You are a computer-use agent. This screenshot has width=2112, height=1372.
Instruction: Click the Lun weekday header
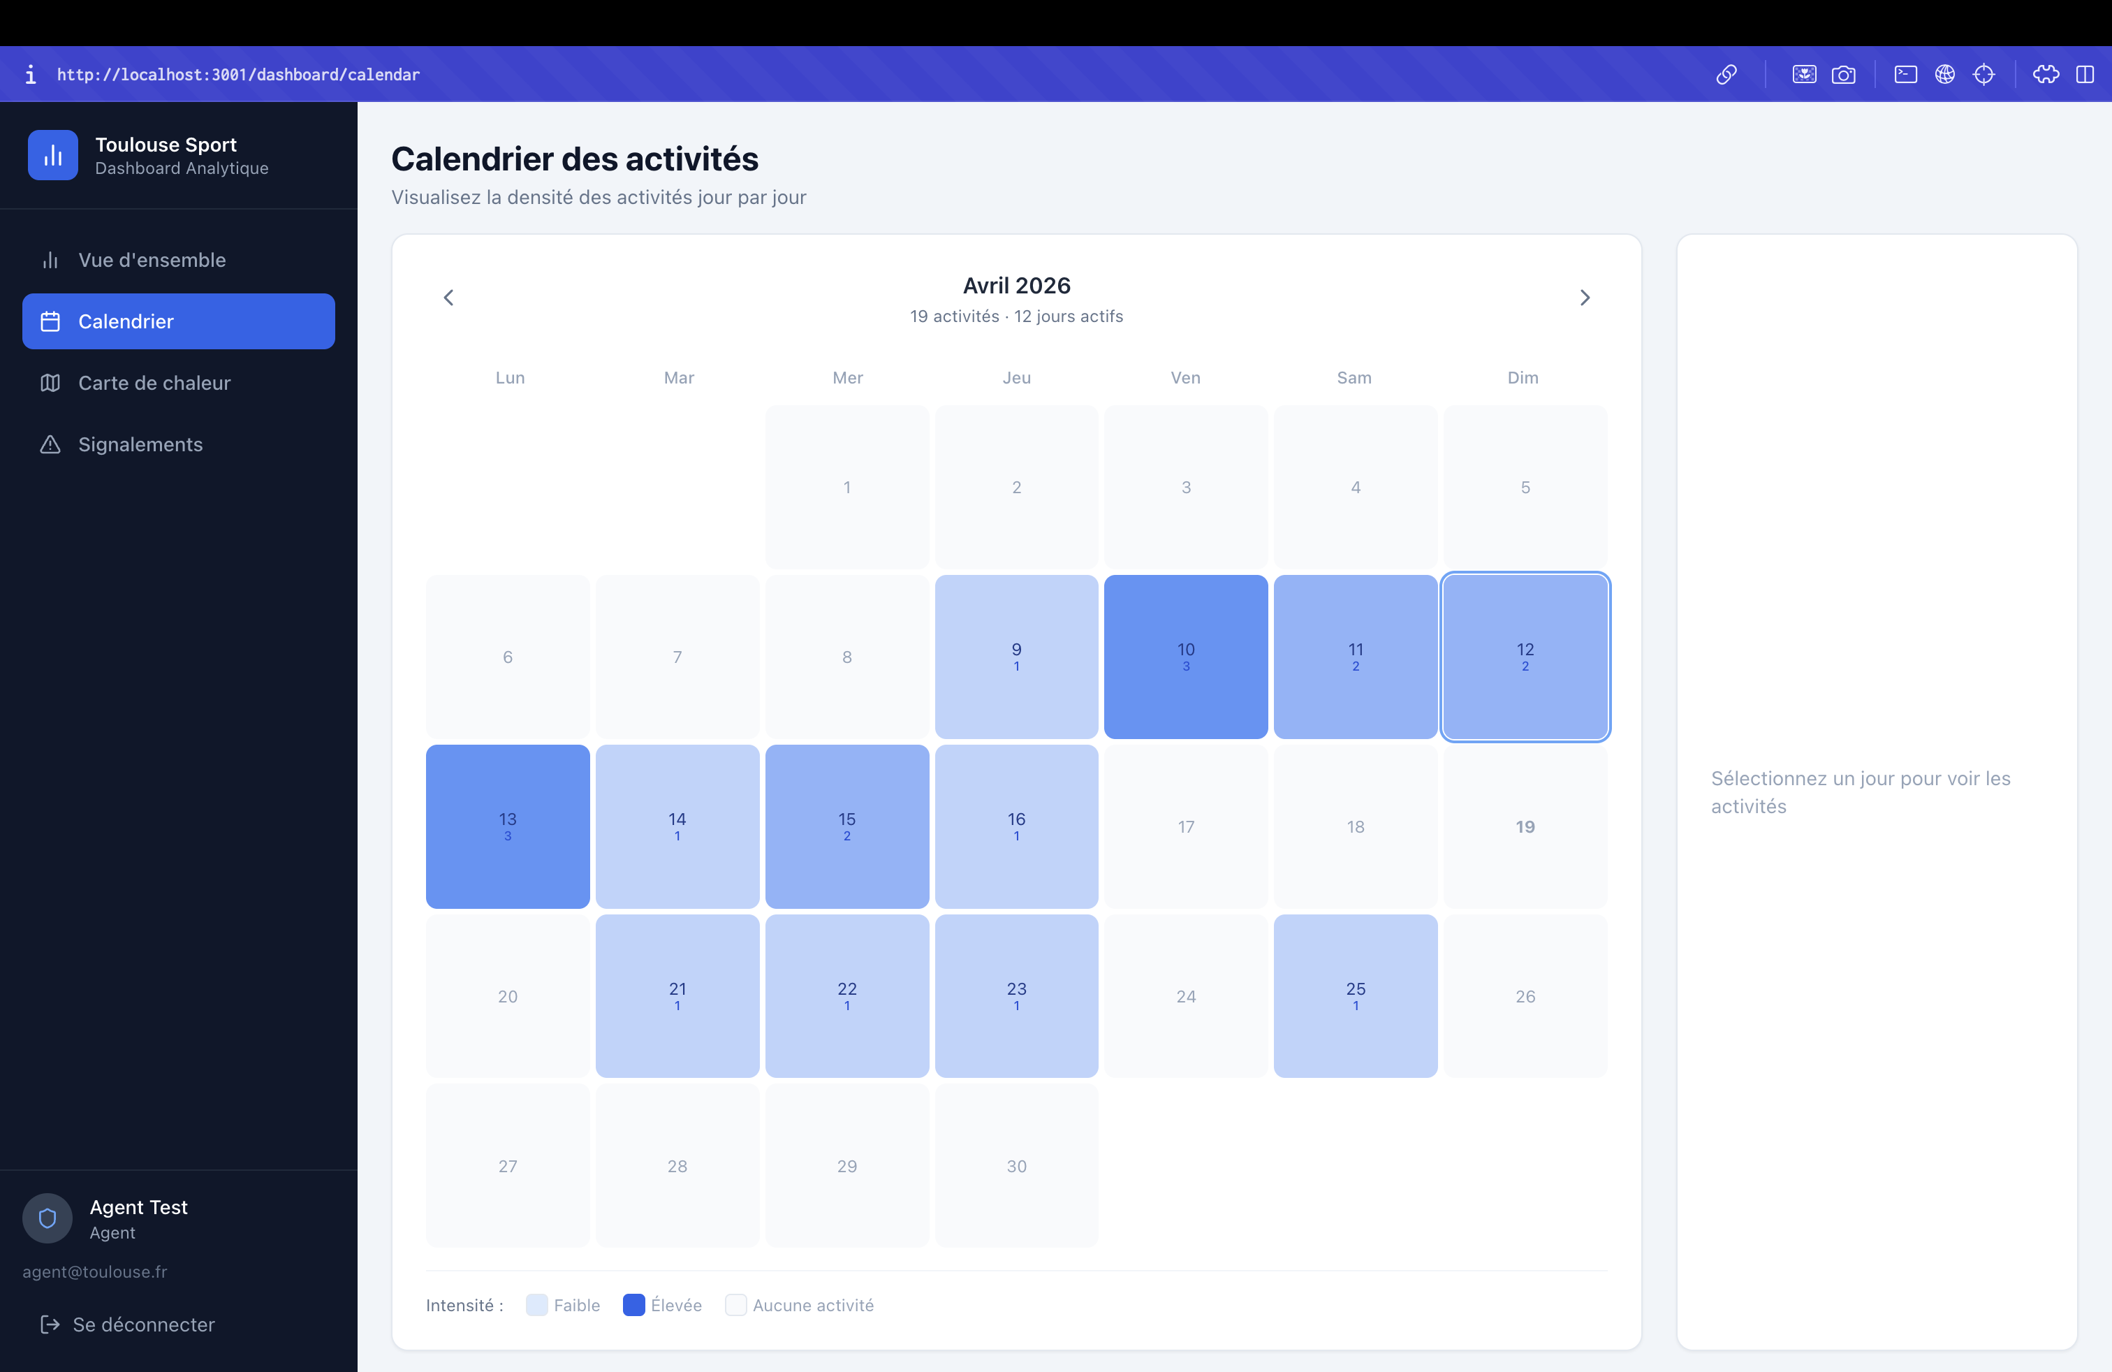tap(509, 378)
